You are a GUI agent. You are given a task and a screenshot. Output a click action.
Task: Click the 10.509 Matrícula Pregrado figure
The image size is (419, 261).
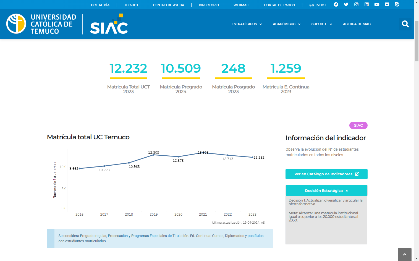181,68
